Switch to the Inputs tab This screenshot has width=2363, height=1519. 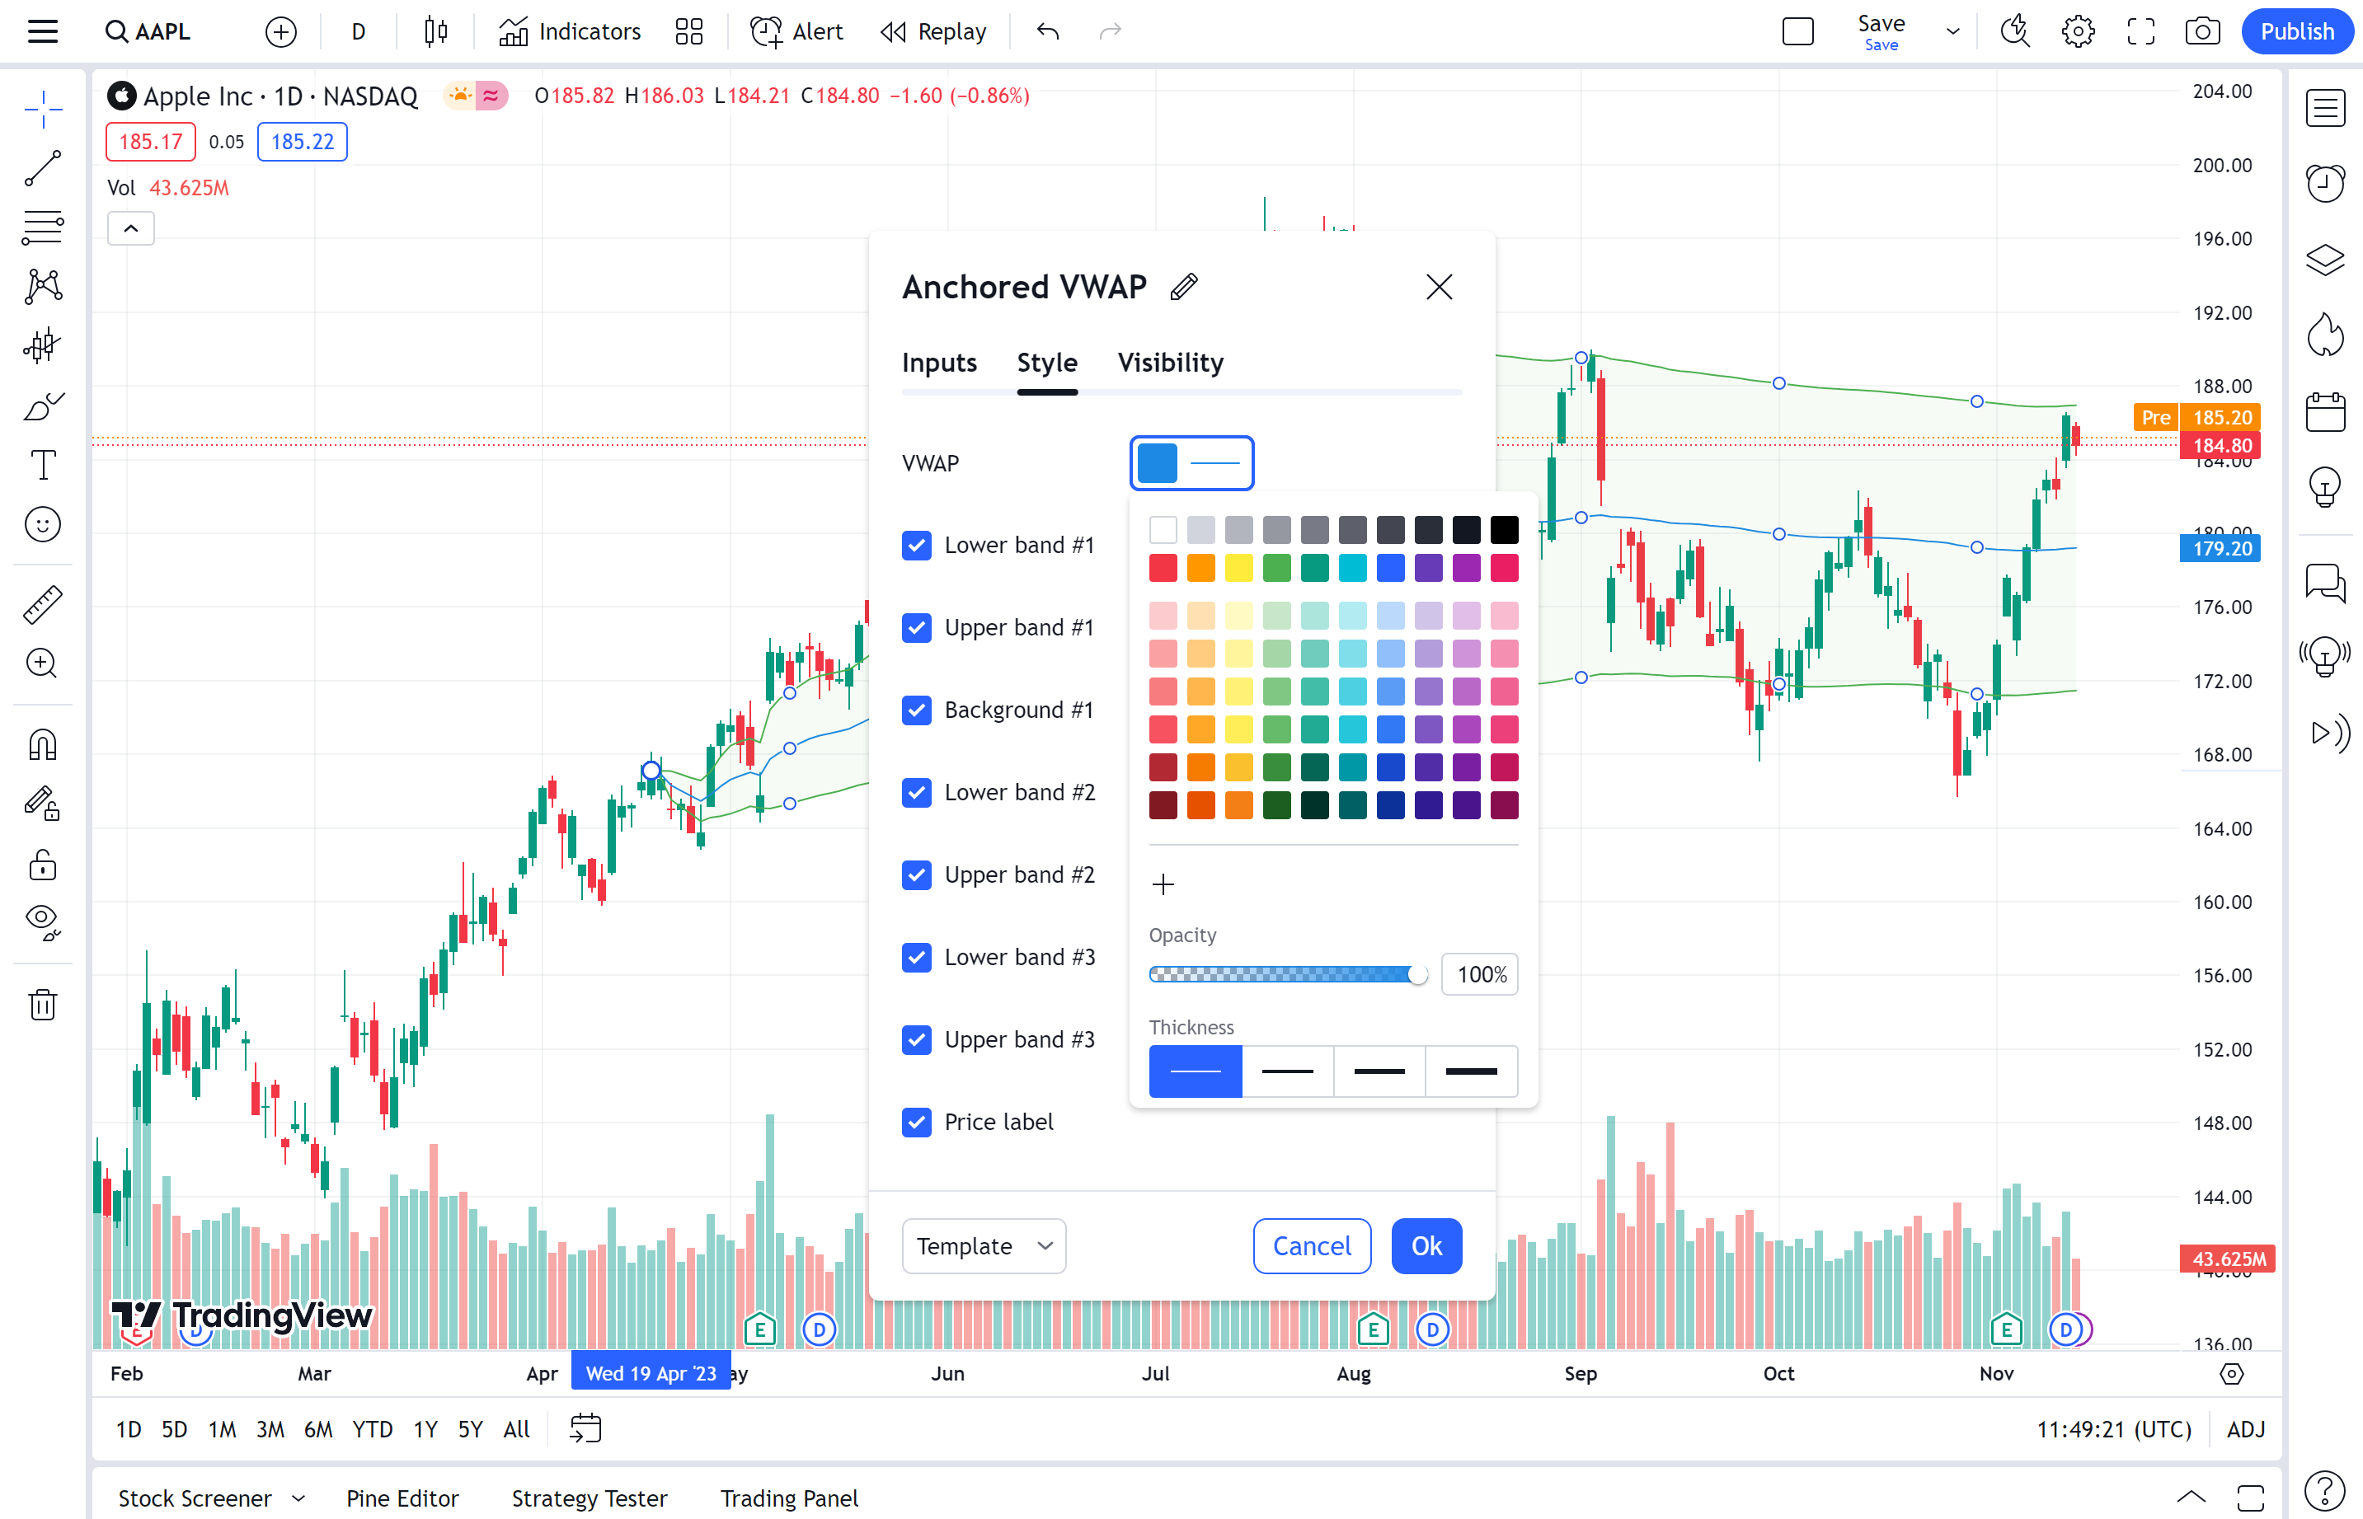click(x=938, y=363)
